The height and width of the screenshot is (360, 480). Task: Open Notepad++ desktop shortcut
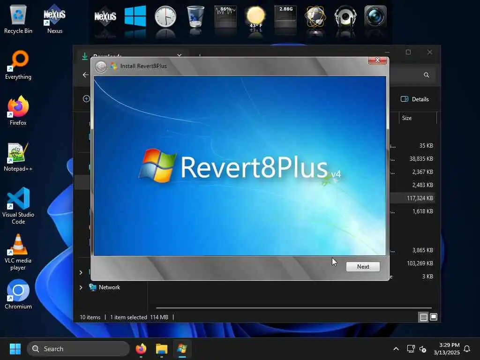click(x=18, y=157)
